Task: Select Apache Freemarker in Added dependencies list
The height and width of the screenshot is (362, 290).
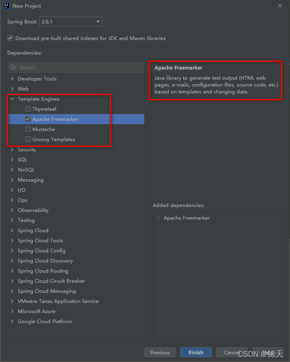Action: tap(186, 218)
